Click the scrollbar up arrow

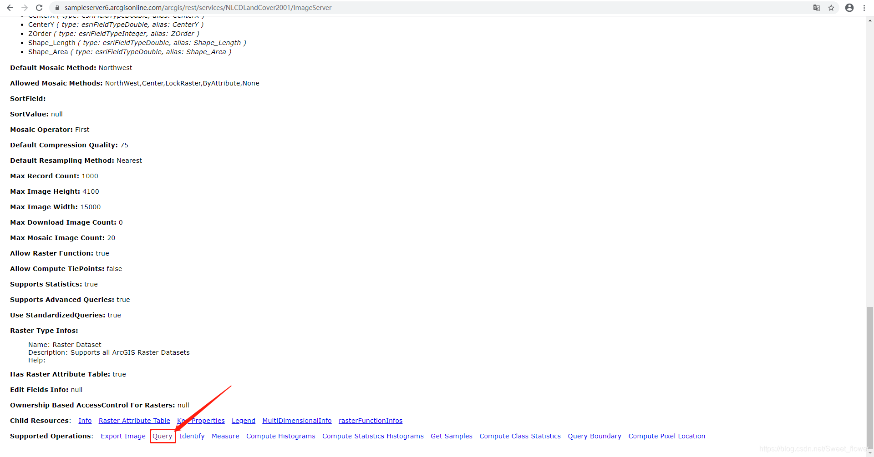coord(870,20)
